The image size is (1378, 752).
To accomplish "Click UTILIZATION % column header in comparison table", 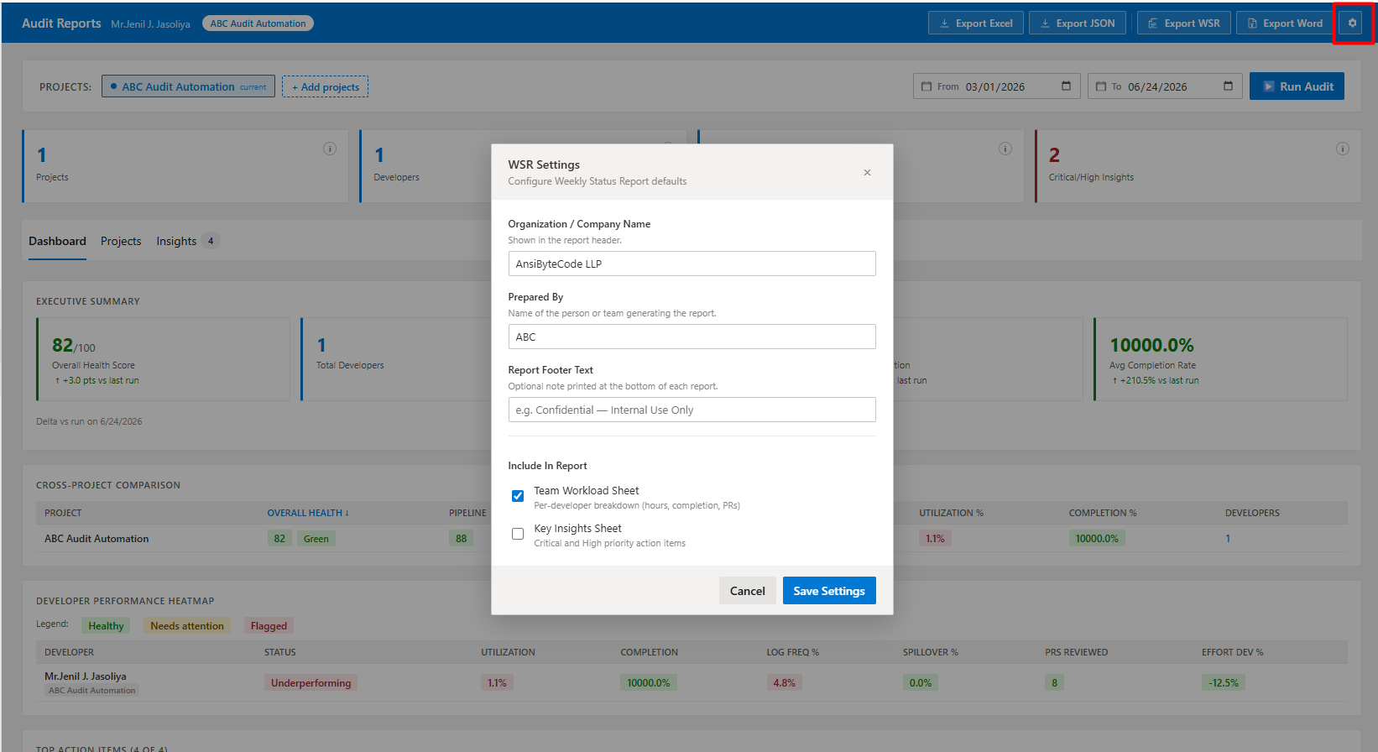I will (x=951, y=513).
